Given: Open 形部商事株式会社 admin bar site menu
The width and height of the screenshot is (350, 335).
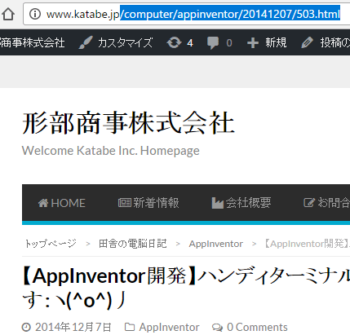Looking at the screenshot, I should [33, 42].
